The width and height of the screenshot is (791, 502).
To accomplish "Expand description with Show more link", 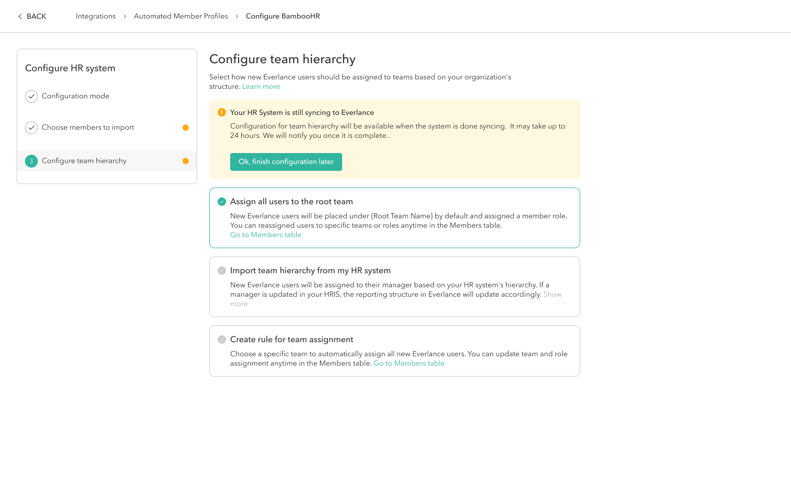I will tap(552, 295).
